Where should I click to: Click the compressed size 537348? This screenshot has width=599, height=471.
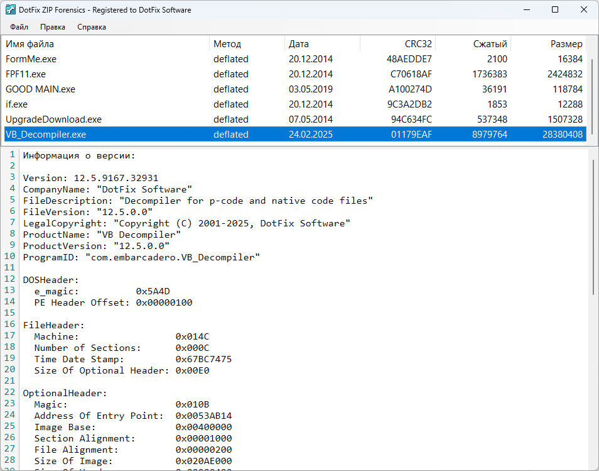(x=492, y=119)
